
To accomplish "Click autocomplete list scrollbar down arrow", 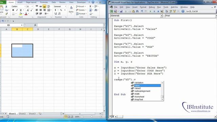I will pos(162,100).
